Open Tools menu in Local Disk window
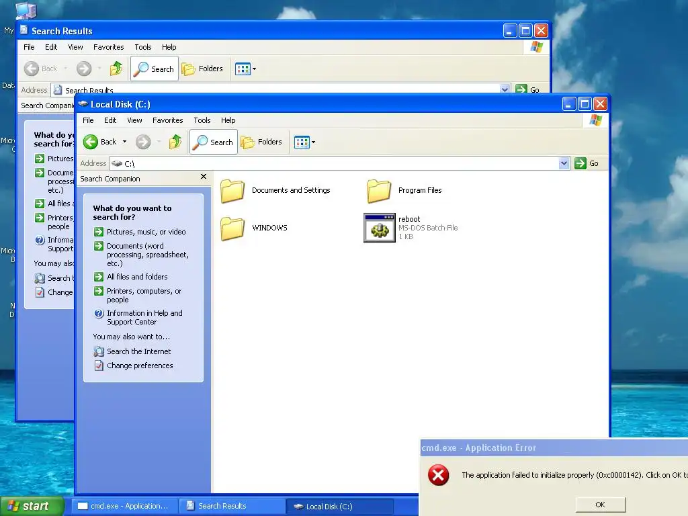This screenshot has height=516, width=688. [202, 120]
